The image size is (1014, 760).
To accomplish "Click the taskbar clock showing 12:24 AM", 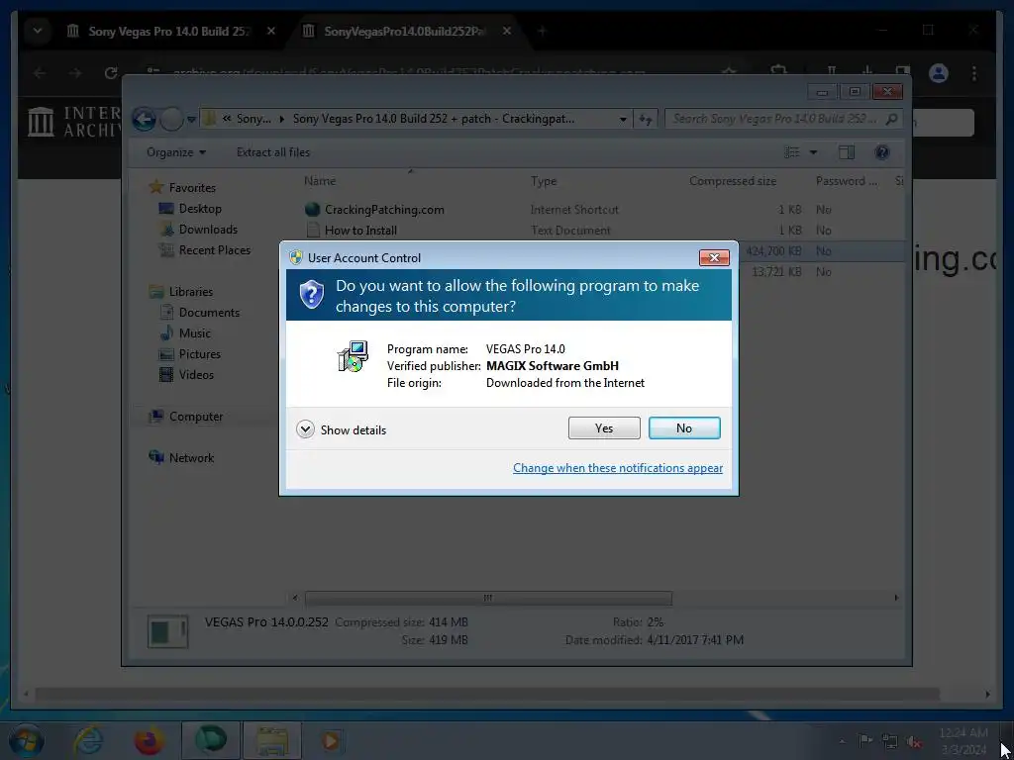I will pyautogui.click(x=963, y=741).
